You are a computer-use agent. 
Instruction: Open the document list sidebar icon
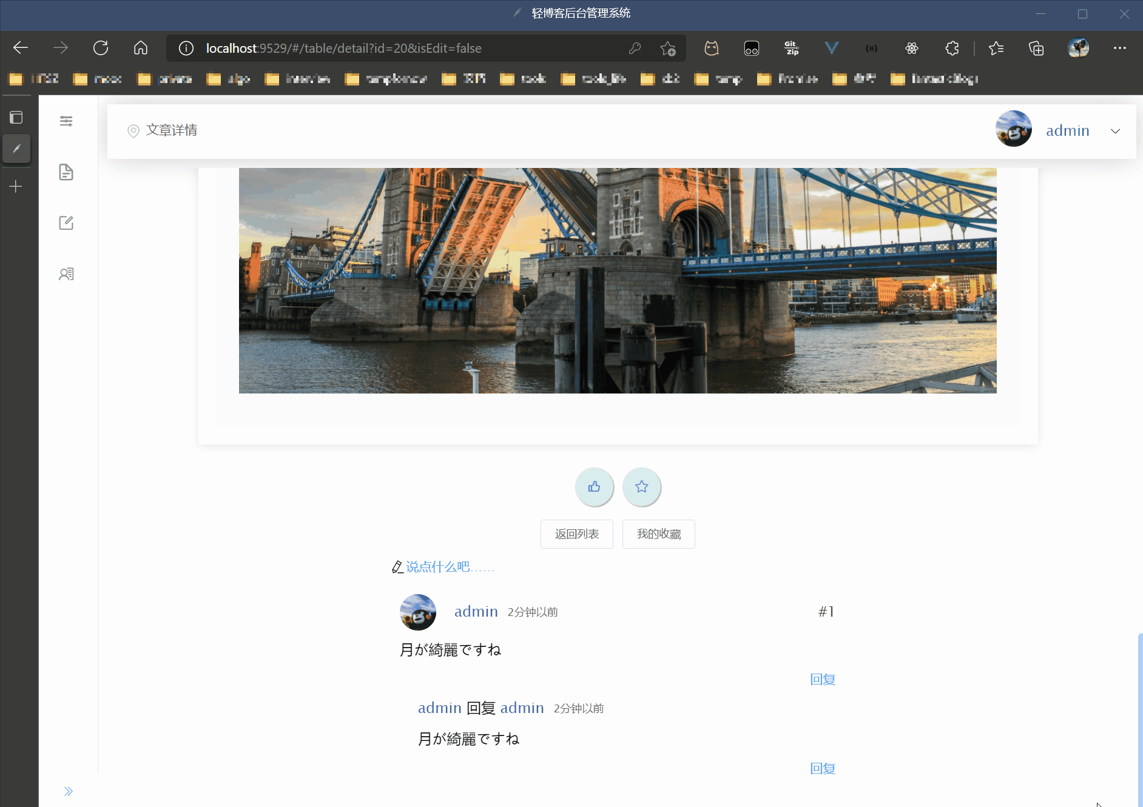coord(66,172)
